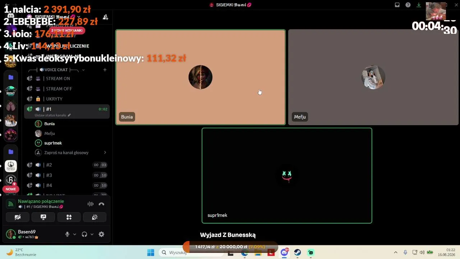Click the invite people icon in server header
460x259 pixels.
(105, 17)
